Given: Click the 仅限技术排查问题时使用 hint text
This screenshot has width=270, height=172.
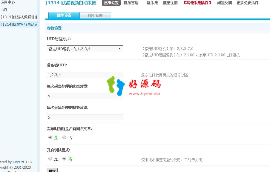Looking at the screenshot, I should point(172,160).
